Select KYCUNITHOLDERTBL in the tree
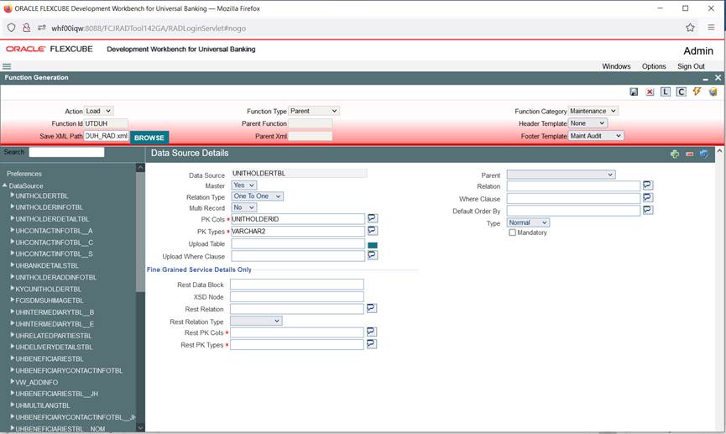 48,289
